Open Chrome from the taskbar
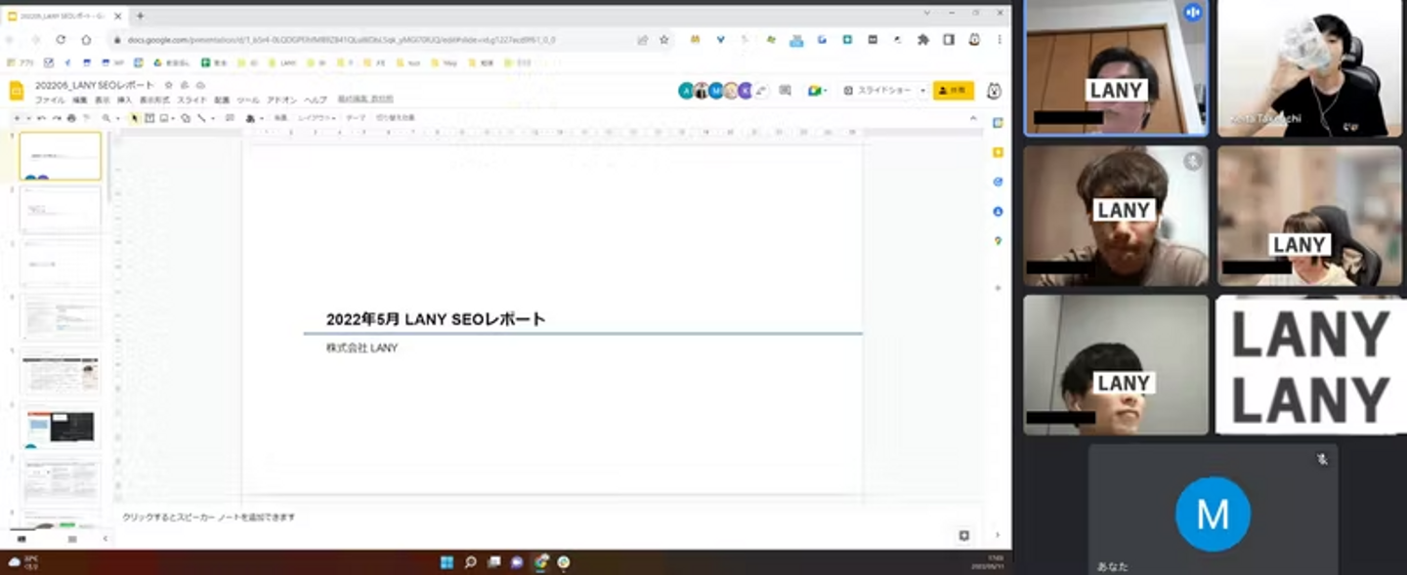 tap(541, 562)
